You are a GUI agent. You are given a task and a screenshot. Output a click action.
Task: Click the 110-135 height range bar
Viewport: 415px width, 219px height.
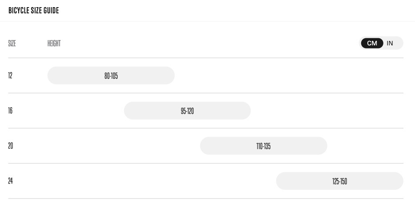tap(263, 146)
